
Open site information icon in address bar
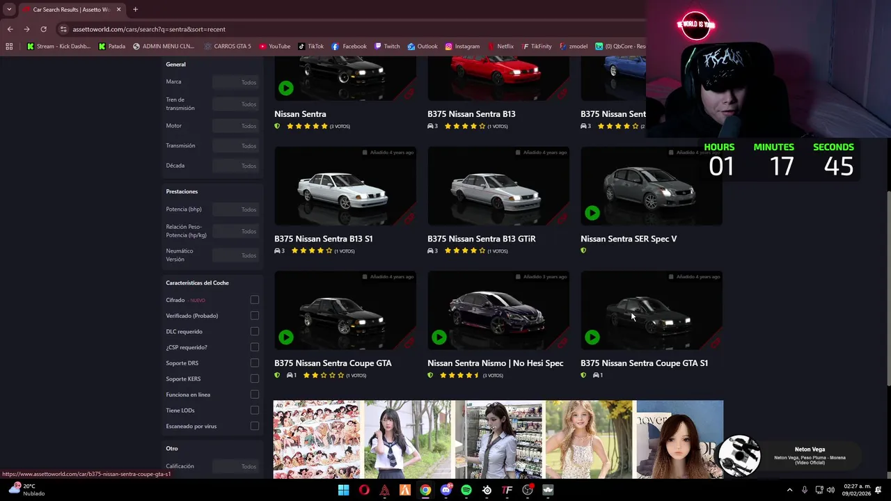point(63,29)
